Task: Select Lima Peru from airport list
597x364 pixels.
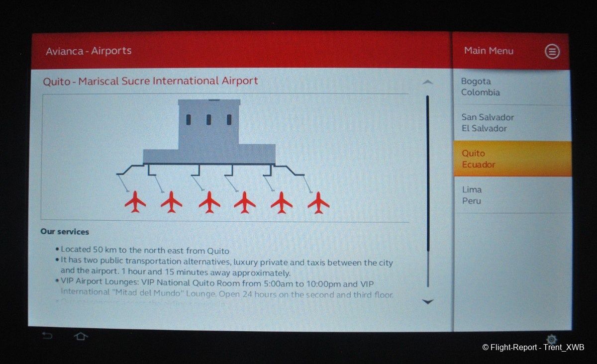Action: [x=511, y=195]
